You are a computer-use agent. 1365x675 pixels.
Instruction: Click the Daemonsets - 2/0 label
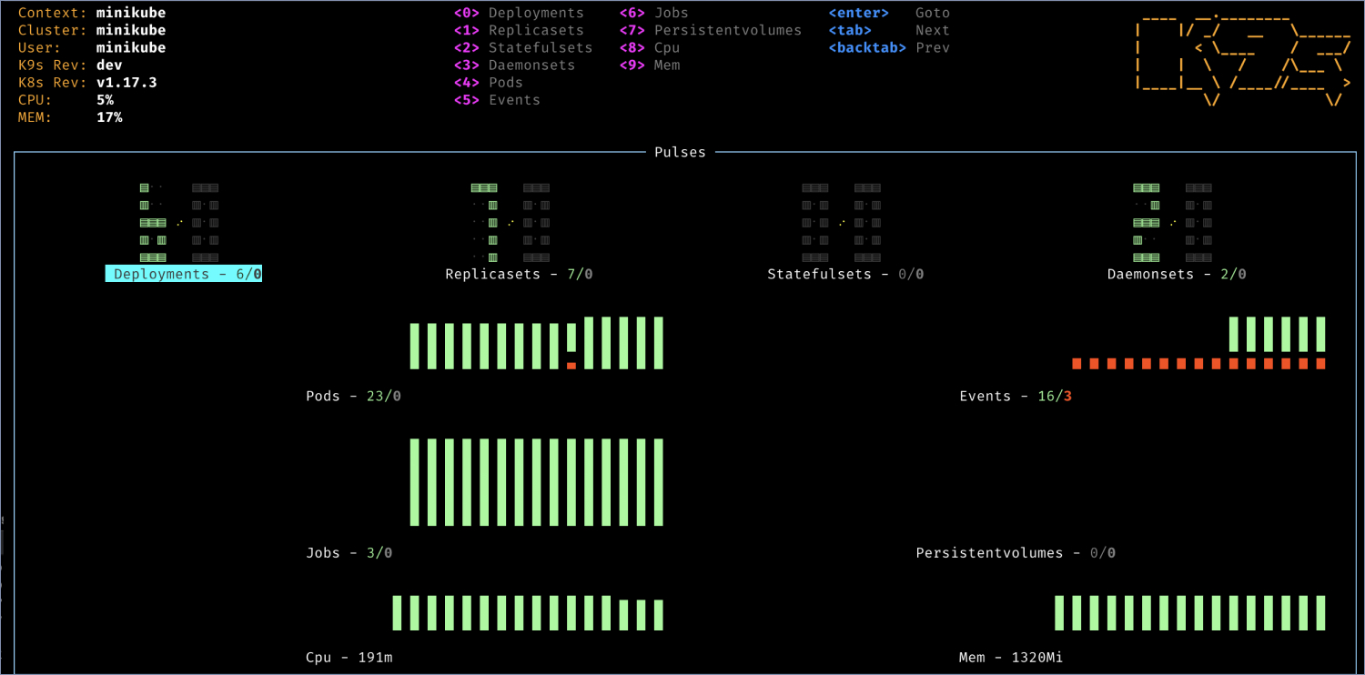[1177, 274]
